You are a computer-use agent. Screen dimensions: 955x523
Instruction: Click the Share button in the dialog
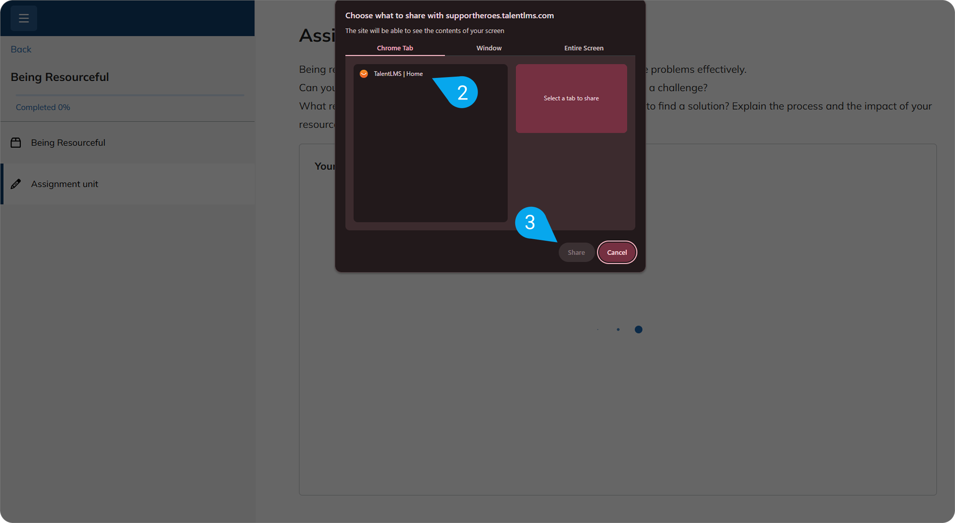point(576,252)
